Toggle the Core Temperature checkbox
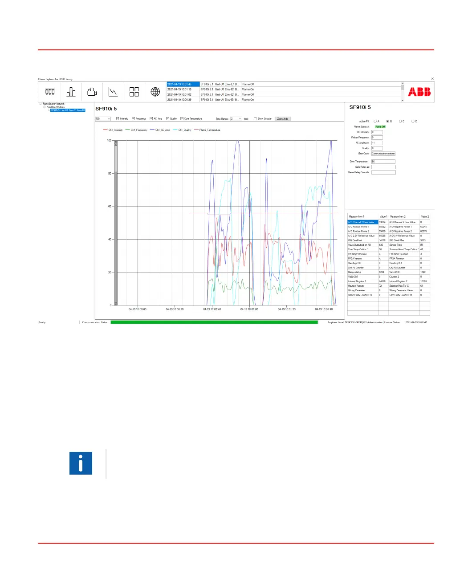 click(182, 119)
